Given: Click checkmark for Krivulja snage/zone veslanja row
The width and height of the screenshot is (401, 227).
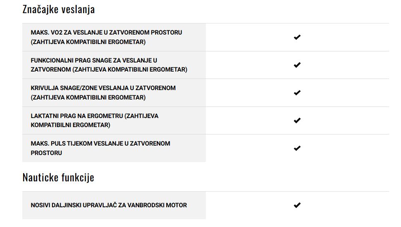Looking at the screenshot, I should point(297,93).
